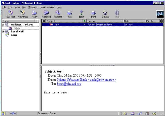Viewport: 165px width, 116px height.
Task: Show previous columns with the left arrow button
Action: pos(160,21)
